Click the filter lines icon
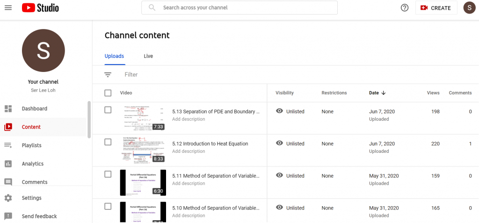 [108, 75]
